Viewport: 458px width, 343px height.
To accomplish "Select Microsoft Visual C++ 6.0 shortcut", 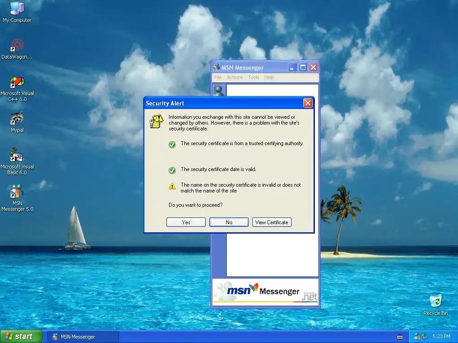I will click(x=17, y=89).
